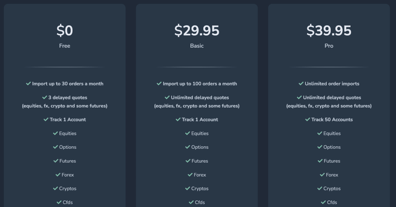Select the $39.95 Pro plan price
Image resolution: width=396 pixels, height=207 pixels.
329,30
